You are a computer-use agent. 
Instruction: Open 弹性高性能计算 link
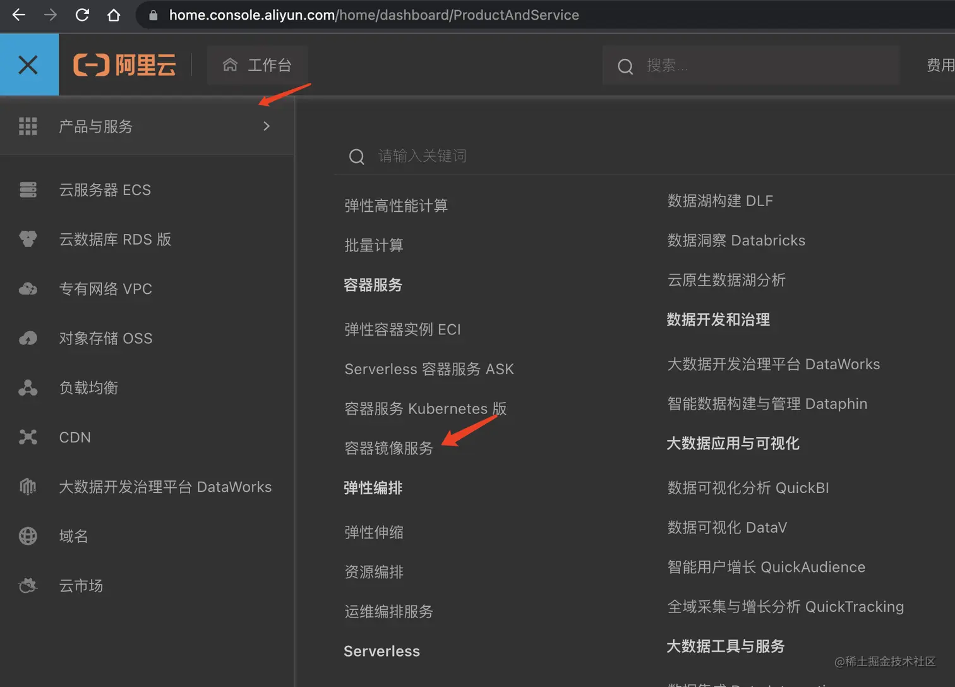click(x=396, y=205)
